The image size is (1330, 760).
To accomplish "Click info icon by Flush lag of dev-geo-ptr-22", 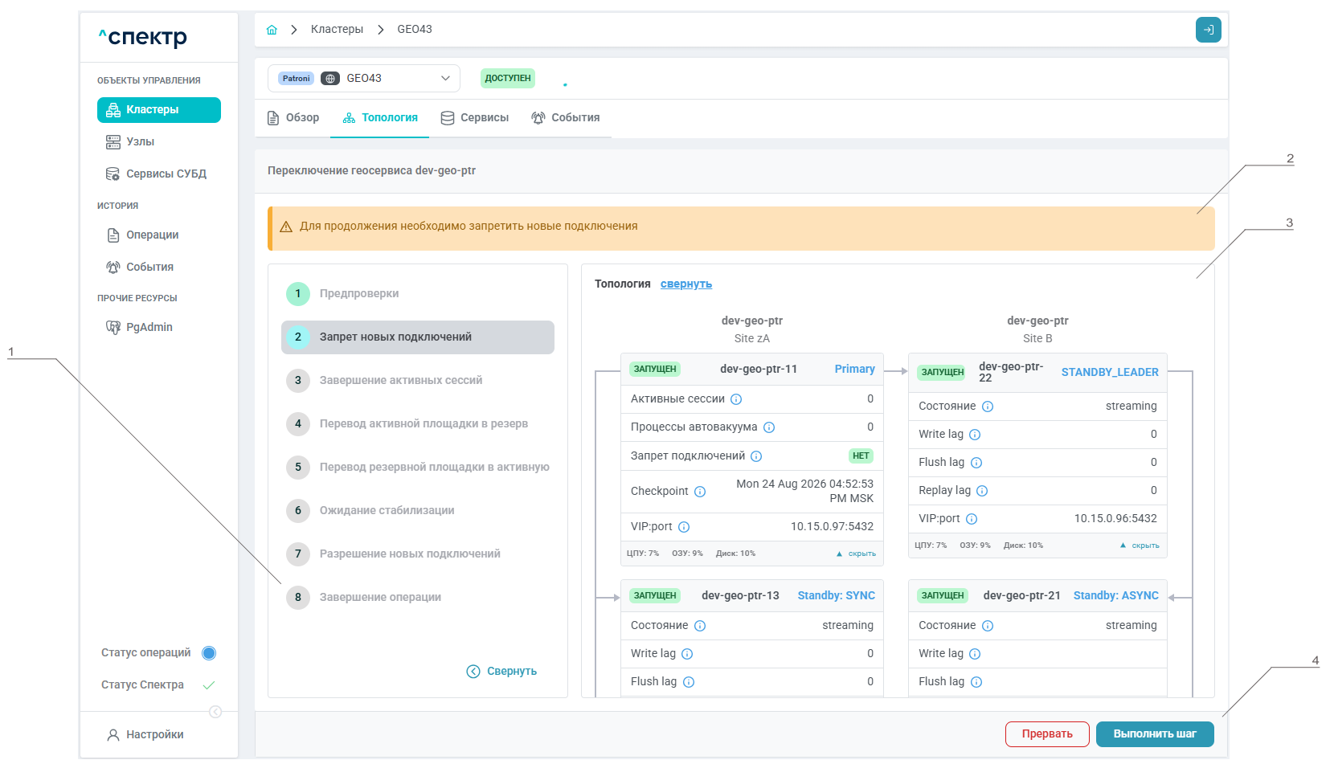I will tap(976, 463).
